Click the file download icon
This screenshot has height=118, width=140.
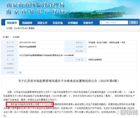coord(20,72)
